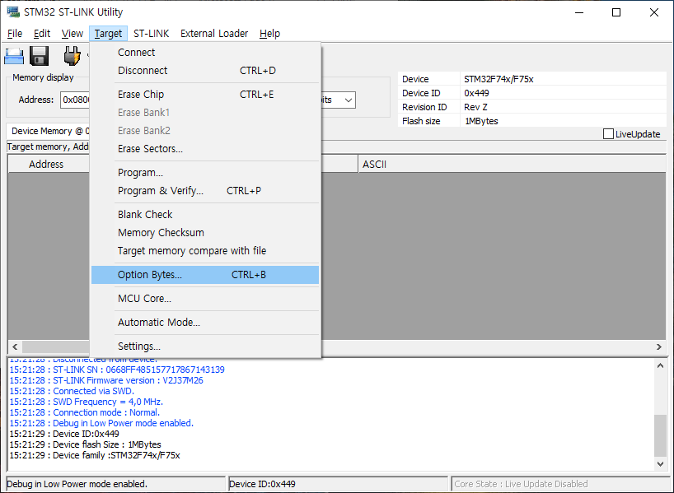Screen dimensions: 674x493
Task: Choose Memory Checksum menu entry
Action: coord(205,232)
